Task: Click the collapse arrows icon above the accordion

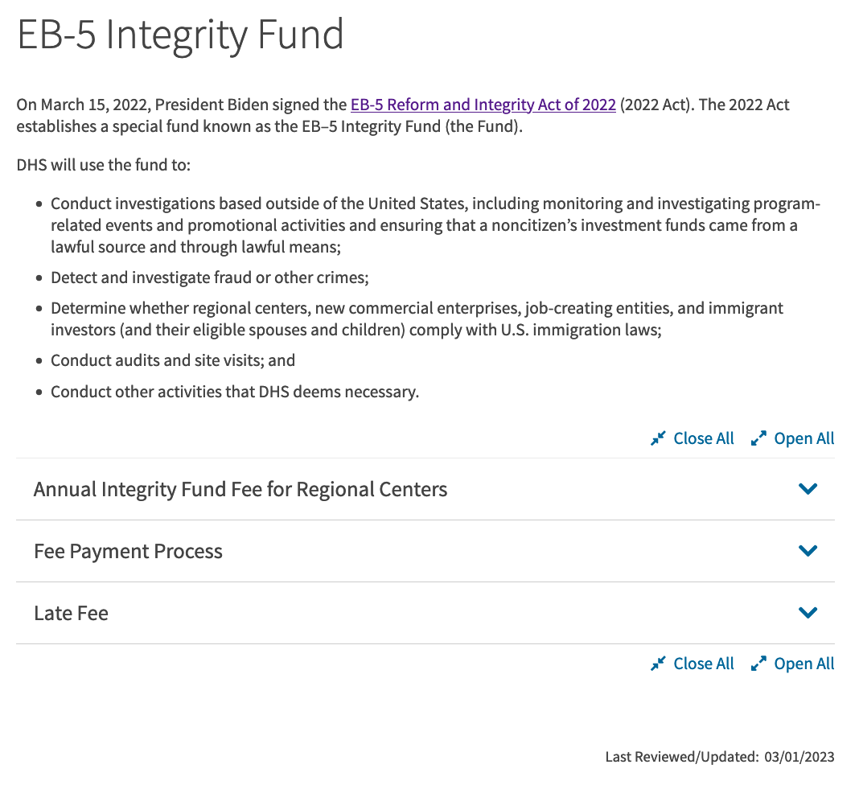Action: 658,438
